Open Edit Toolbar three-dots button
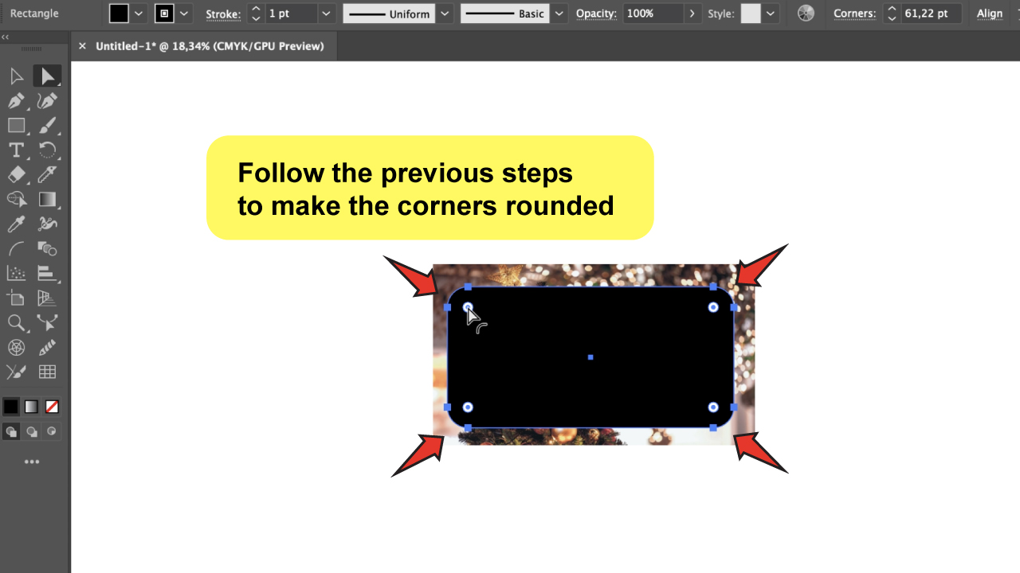Screen dimensions: 1020x573 [32, 462]
